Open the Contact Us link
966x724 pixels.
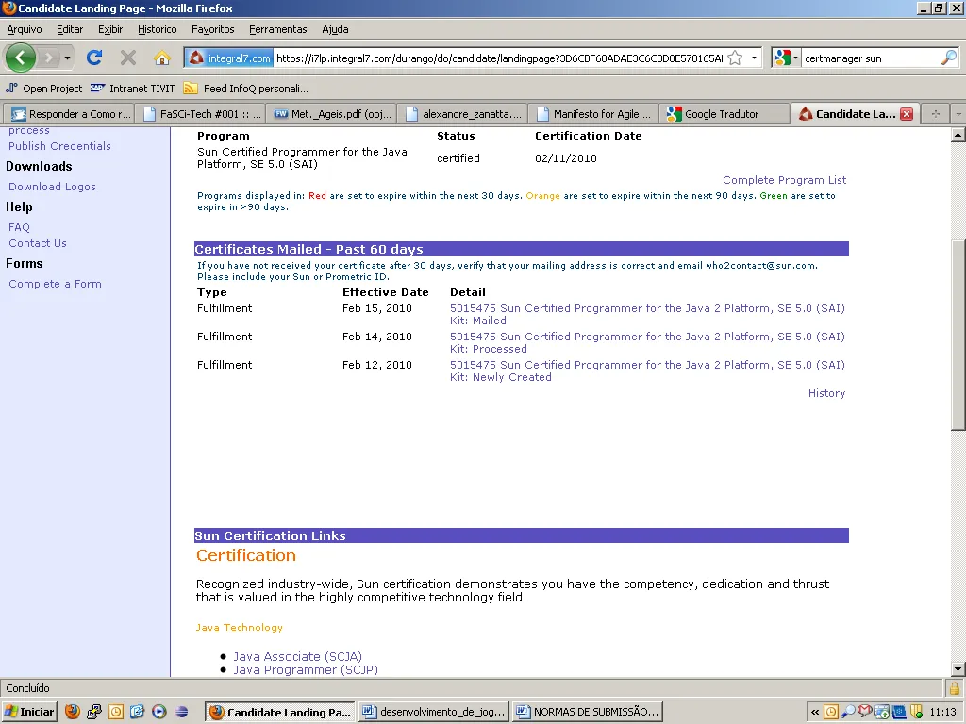[x=38, y=243]
